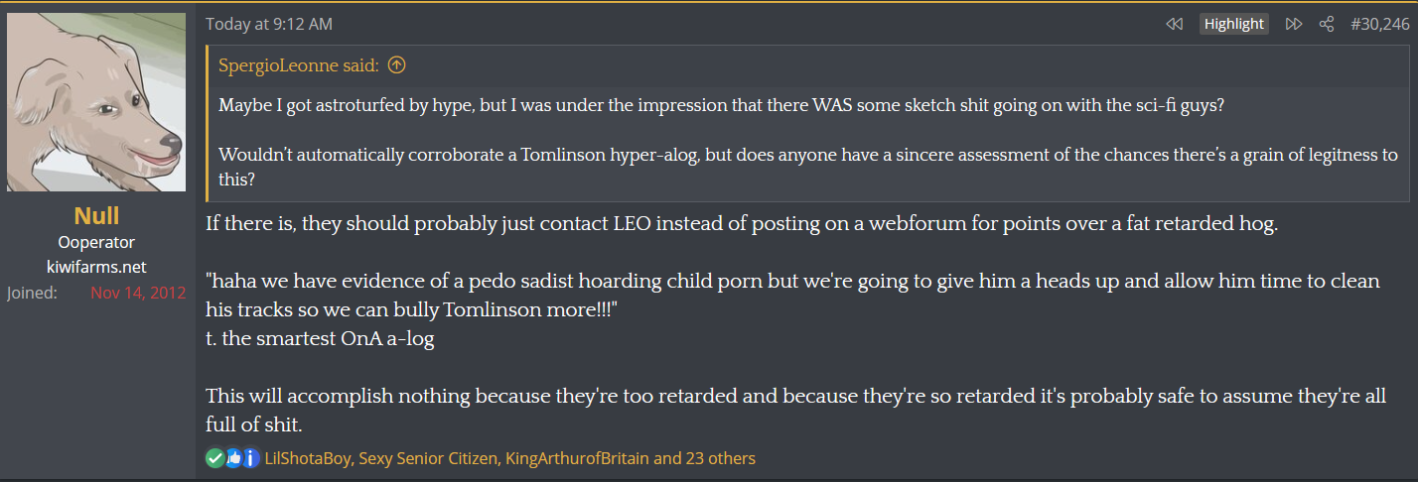
Task: Click the up-arrow icon in the quote header
Action: 396,66
